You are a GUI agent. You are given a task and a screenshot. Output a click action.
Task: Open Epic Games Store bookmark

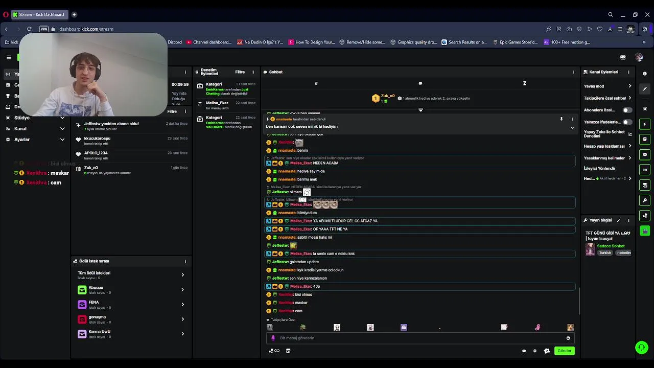[515, 42]
